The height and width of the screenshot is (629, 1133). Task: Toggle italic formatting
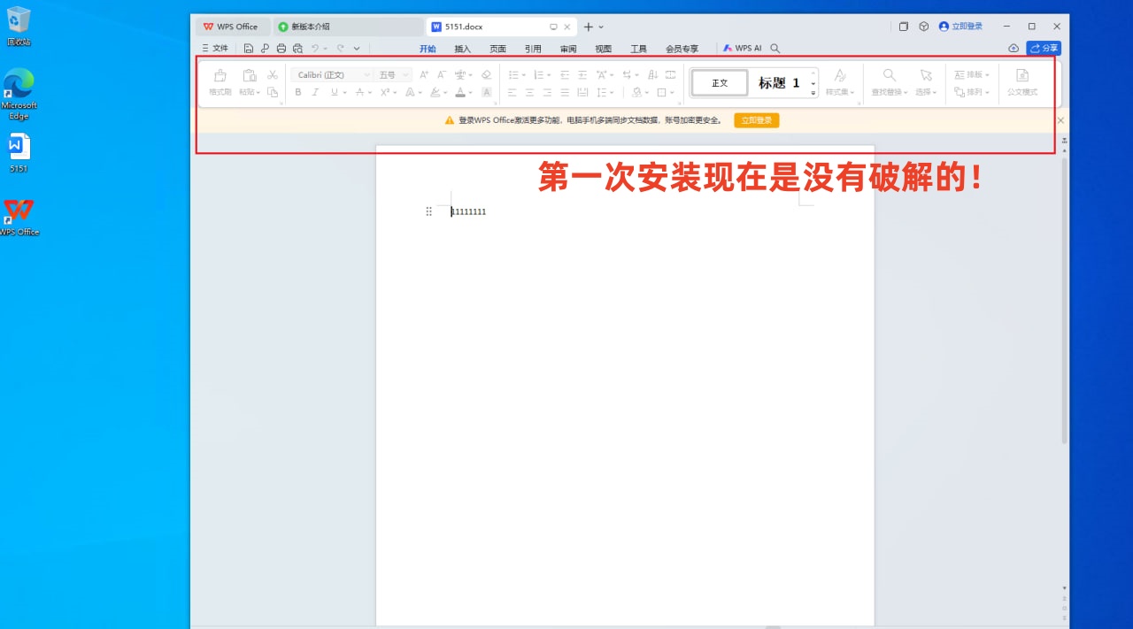(315, 92)
